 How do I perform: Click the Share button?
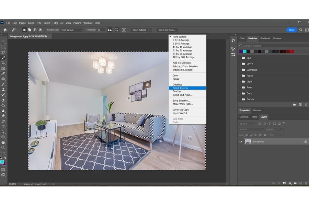point(291,30)
